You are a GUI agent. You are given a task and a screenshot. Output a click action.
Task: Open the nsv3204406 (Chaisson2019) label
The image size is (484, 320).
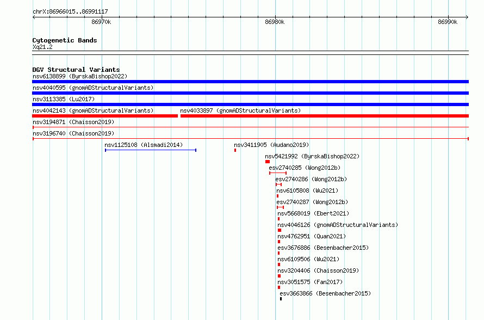318,270
